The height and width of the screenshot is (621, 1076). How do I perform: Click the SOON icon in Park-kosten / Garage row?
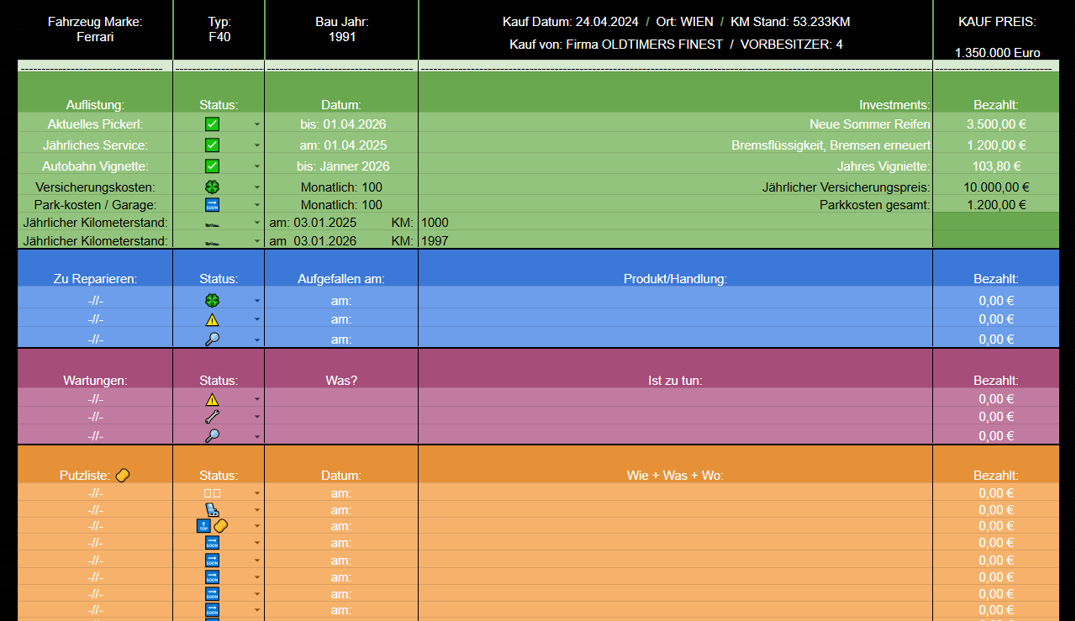coord(212,205)
